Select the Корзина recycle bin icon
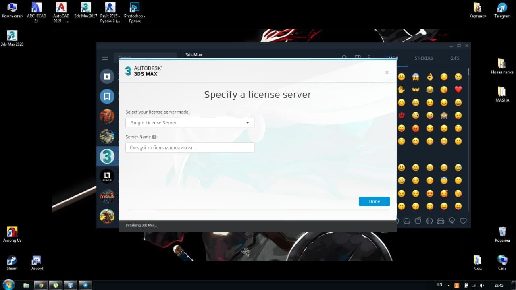This screenshot has height=290, width=516. [x=502, y=234]
